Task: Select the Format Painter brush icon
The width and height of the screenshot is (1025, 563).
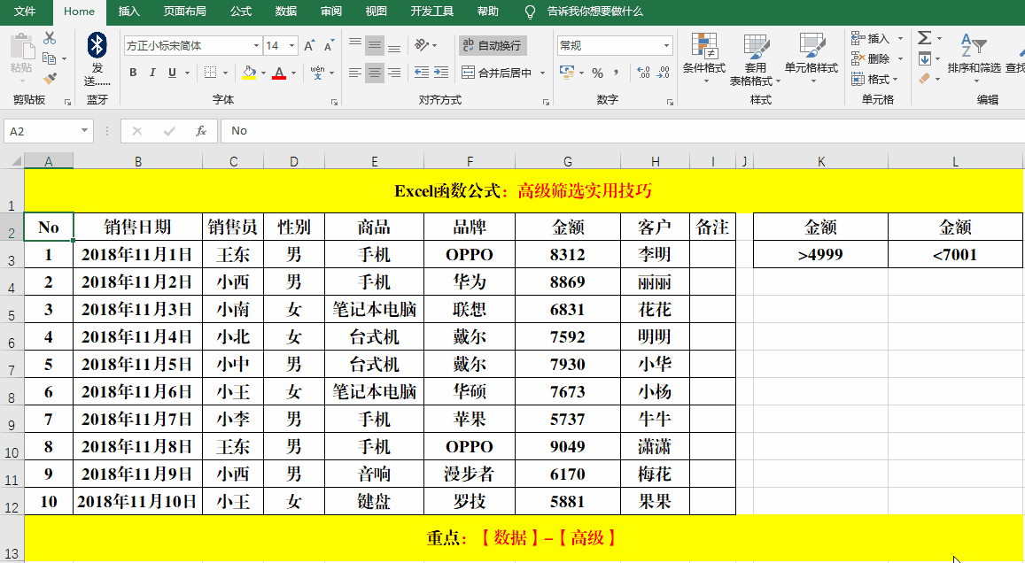Action: click(x=50, y=79)
